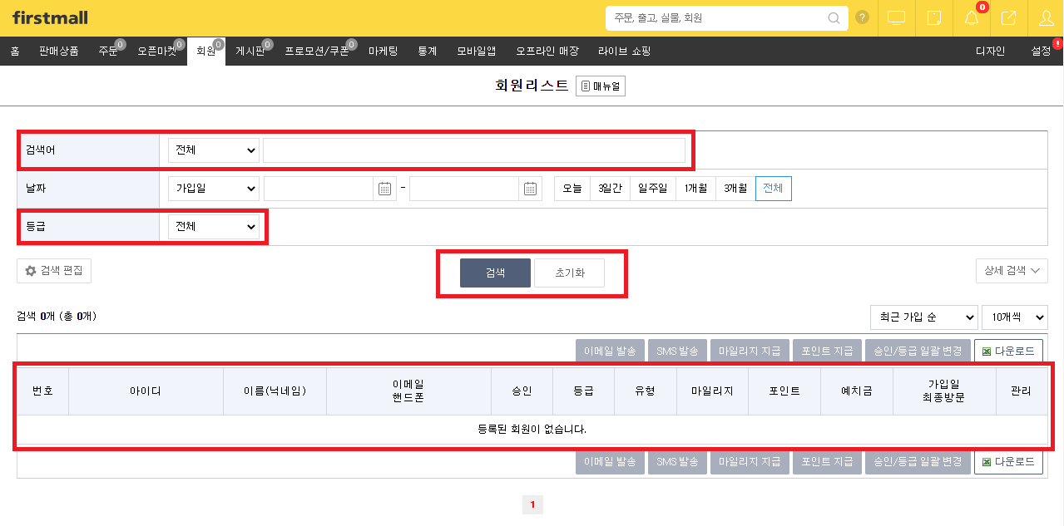Select the 오늘 date filter
The height and width of the screenshot is (526, 1064).
pyautogui.click(x=572, y=189)
